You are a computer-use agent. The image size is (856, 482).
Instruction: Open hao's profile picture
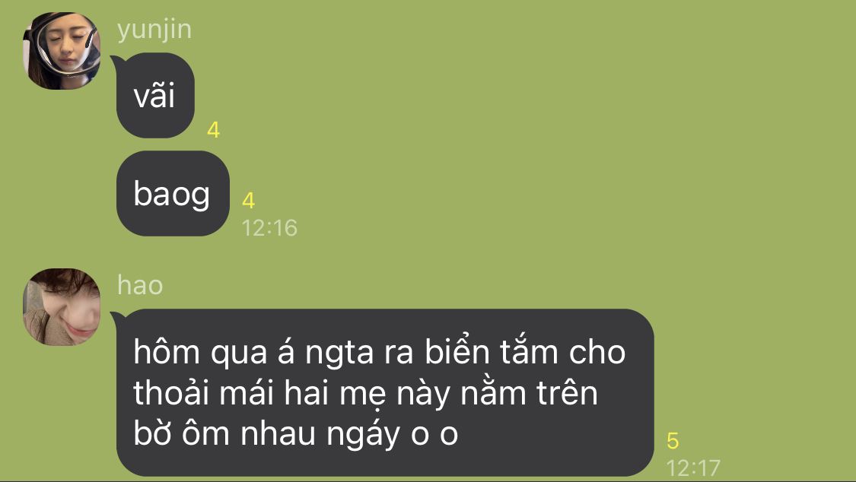click(x=61, y=307)
